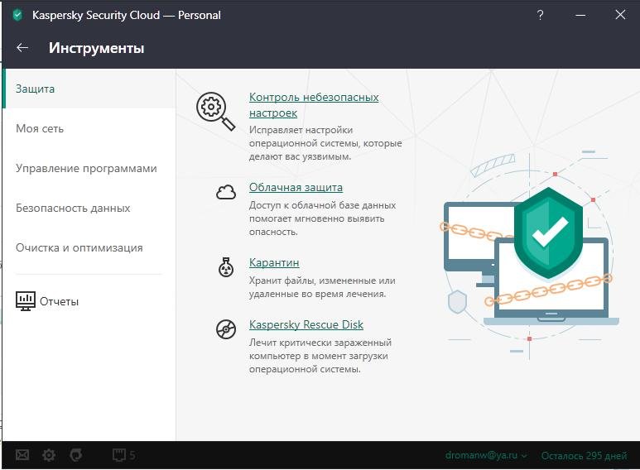Open the Облачная защита link
Screen dimensions: 640x470
pyautogui.click(x=296, y=187)
